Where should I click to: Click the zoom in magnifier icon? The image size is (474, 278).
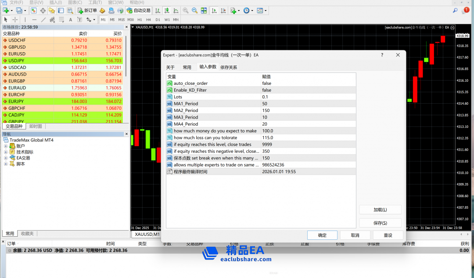click(186, 10)
